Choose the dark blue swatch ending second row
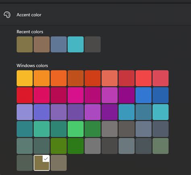Screen dimensions: 191x175 click(160, 95)
